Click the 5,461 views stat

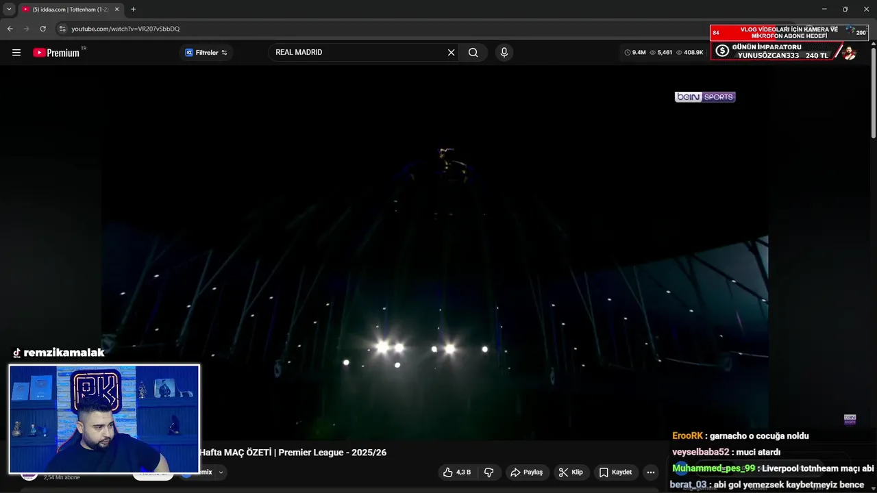tap(661, 53)
